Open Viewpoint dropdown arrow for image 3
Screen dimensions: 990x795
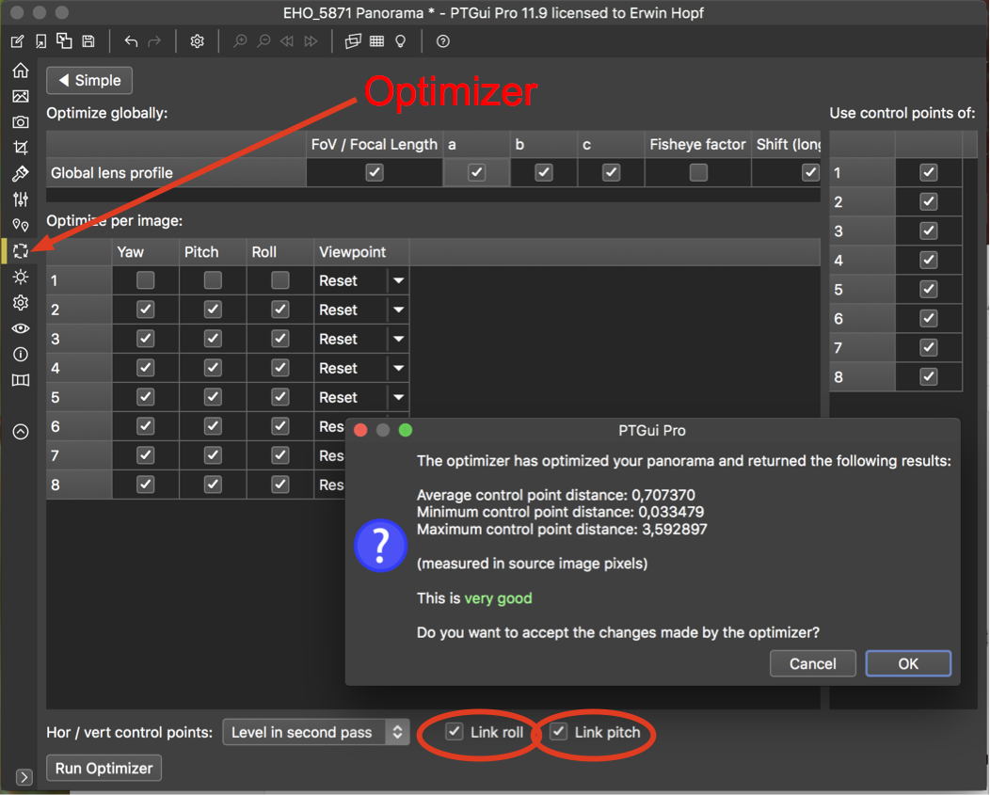click(398, 339)
